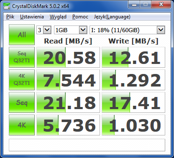Expand the drive selection dropdown I: 18%
Image resolution: width=174 pixels, height=158 pixels.
[127, 30]
